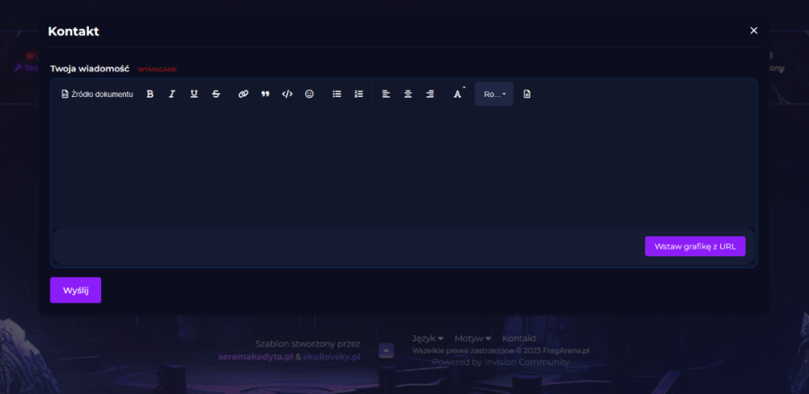Center align the text
The image size is (809, 394).
tap(408, 94)
